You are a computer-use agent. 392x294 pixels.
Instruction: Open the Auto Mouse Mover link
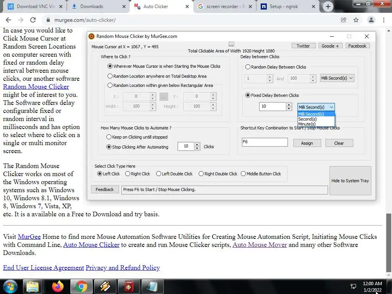(x=260, y=245)
